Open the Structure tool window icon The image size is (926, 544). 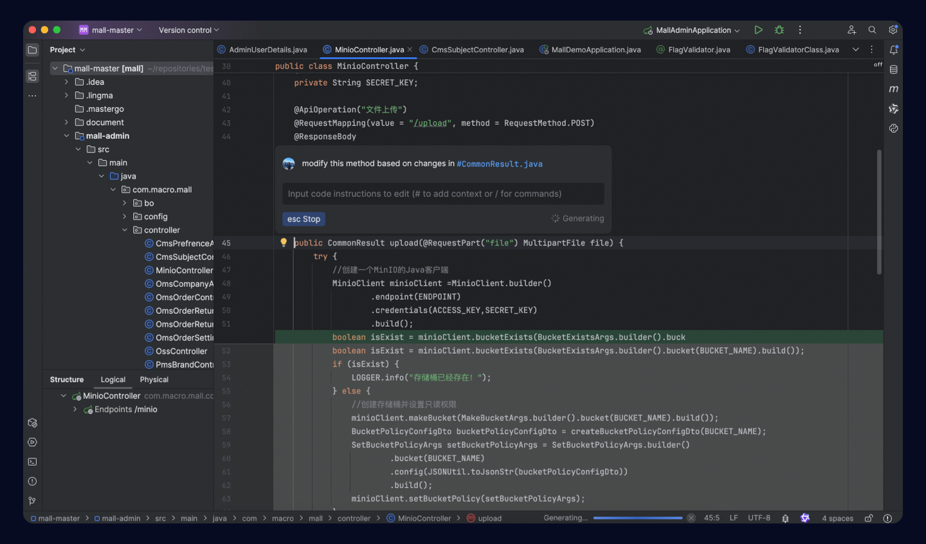(x=32, y=76)
